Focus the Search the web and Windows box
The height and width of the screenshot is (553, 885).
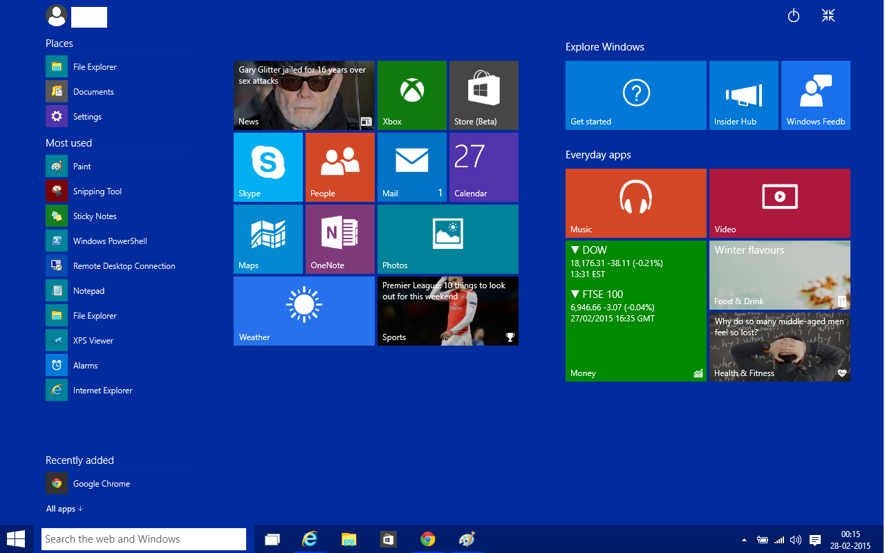coord(144,539)
